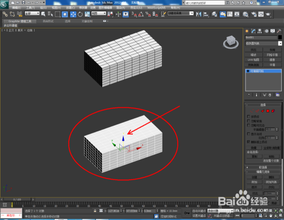Choose the Select Object tool
Viewport: 284px width, 220px height.
coord(43,14)
